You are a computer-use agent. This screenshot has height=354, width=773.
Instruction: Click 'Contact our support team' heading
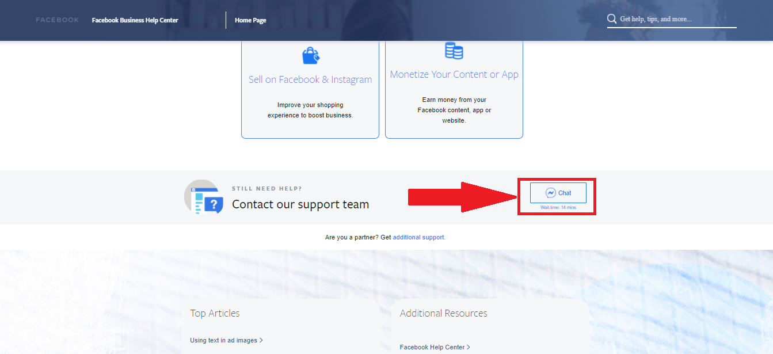click(300, 204)
